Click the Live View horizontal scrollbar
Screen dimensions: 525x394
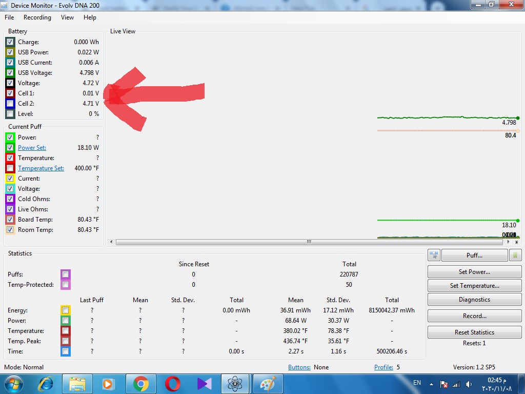click(x=309, y=242)
